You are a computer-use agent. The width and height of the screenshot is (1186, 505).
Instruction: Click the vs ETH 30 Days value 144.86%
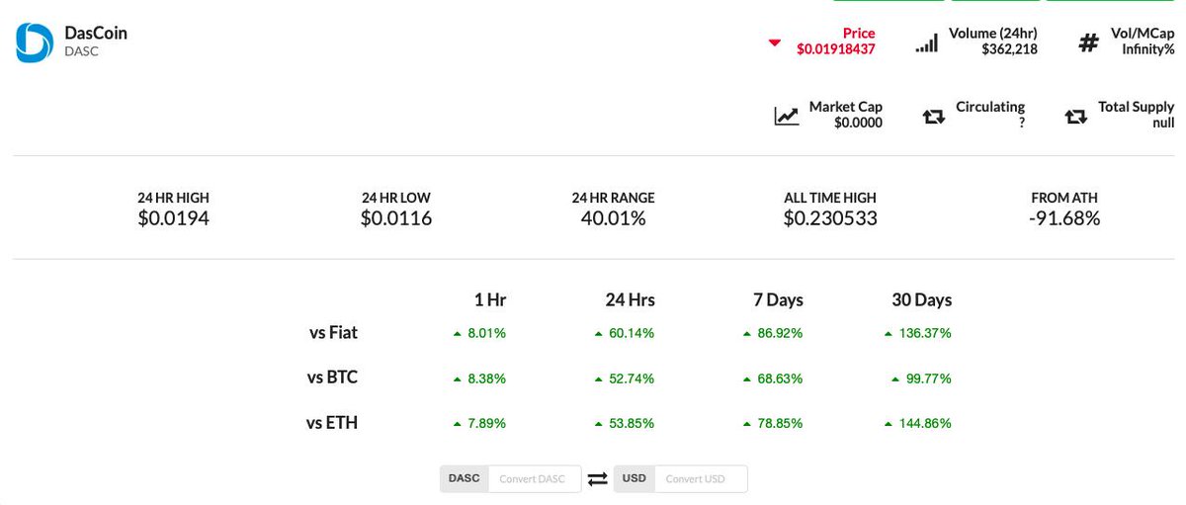pos(925,424)
